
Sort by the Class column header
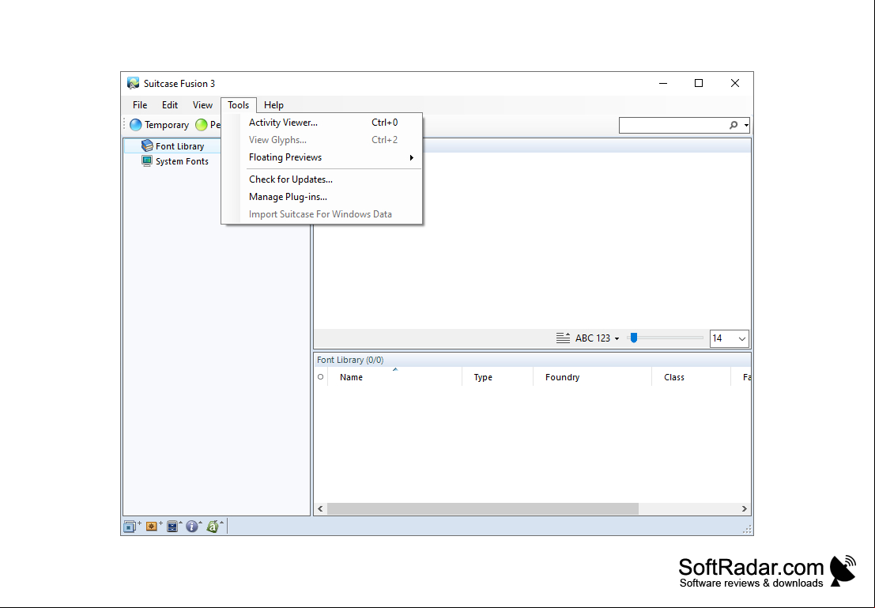(x=691, y=377)
